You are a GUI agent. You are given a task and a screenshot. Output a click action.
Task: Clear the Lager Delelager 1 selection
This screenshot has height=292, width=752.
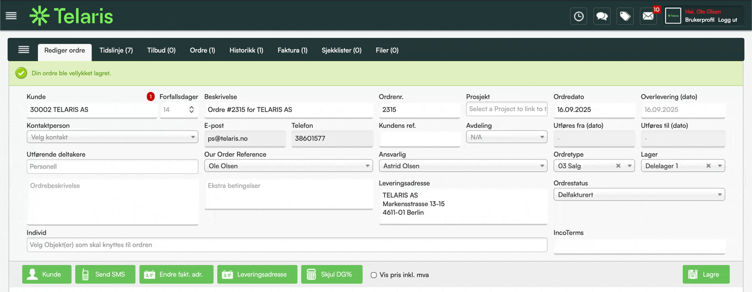pyautogui.click(x=709, y=166)
